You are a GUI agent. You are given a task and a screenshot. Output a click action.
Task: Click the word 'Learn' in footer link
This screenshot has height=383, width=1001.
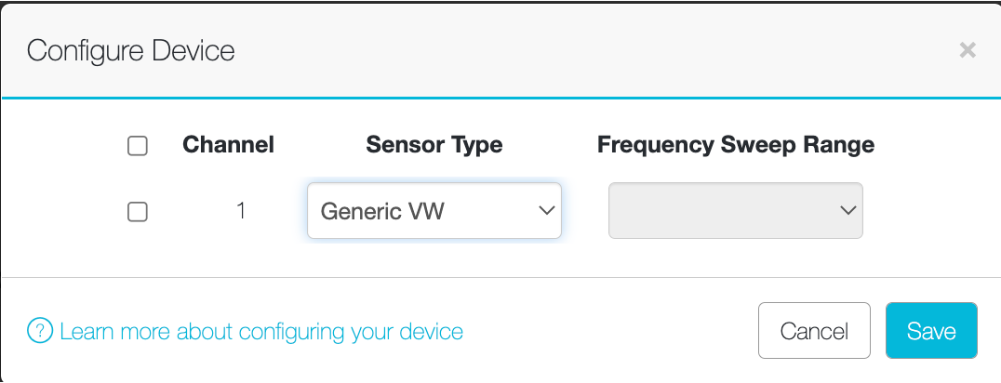pyautogui.click(x=87, y=331)
